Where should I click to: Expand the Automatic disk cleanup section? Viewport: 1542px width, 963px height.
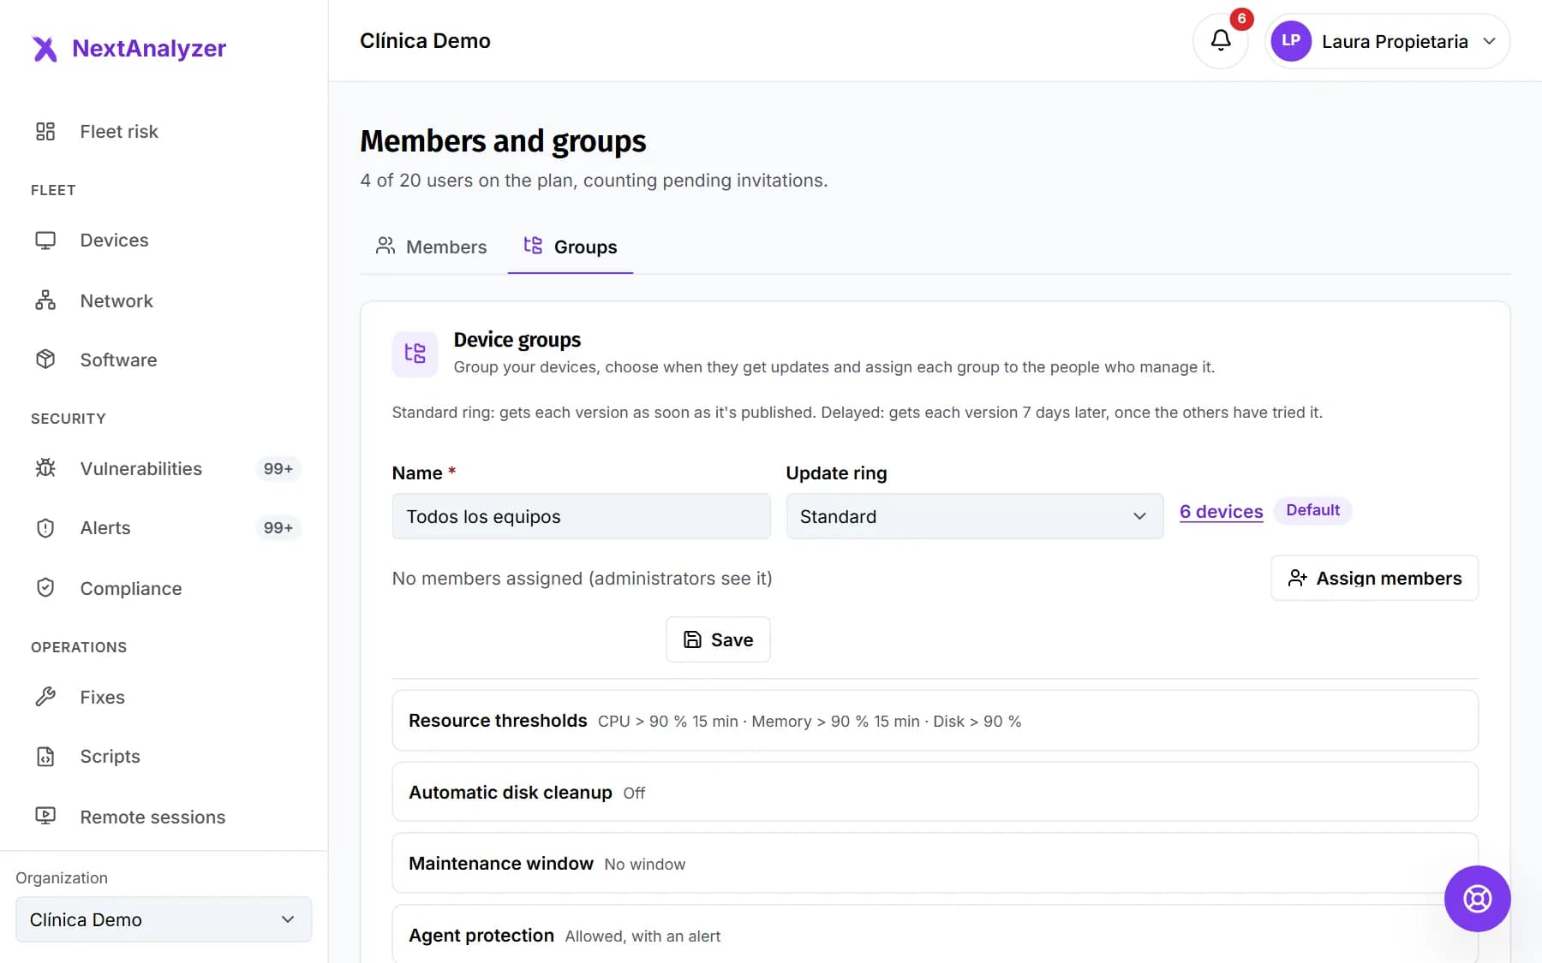(x=935, y=792)
